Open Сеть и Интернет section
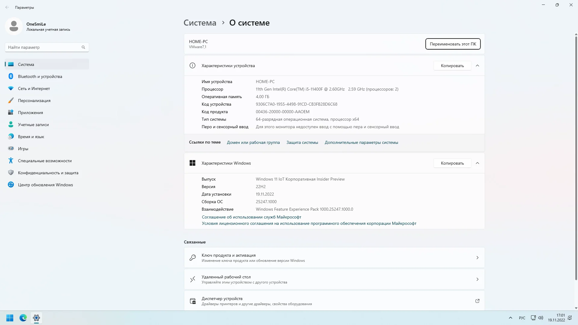Viewport: 578px width, 325px height. tap(34, 88)
